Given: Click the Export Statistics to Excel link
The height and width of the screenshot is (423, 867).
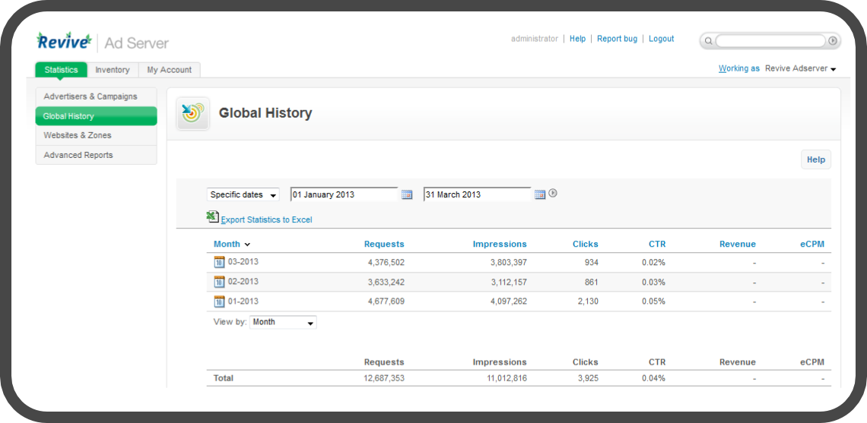Looking at the screenshot, I should pos(266,220).
